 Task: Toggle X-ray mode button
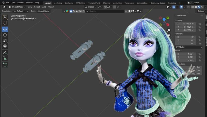pyautogui.click(x=189, y=7)
